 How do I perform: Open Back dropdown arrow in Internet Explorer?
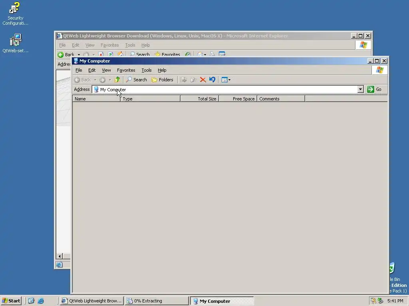pyautogui.click(x=79, y=55)
